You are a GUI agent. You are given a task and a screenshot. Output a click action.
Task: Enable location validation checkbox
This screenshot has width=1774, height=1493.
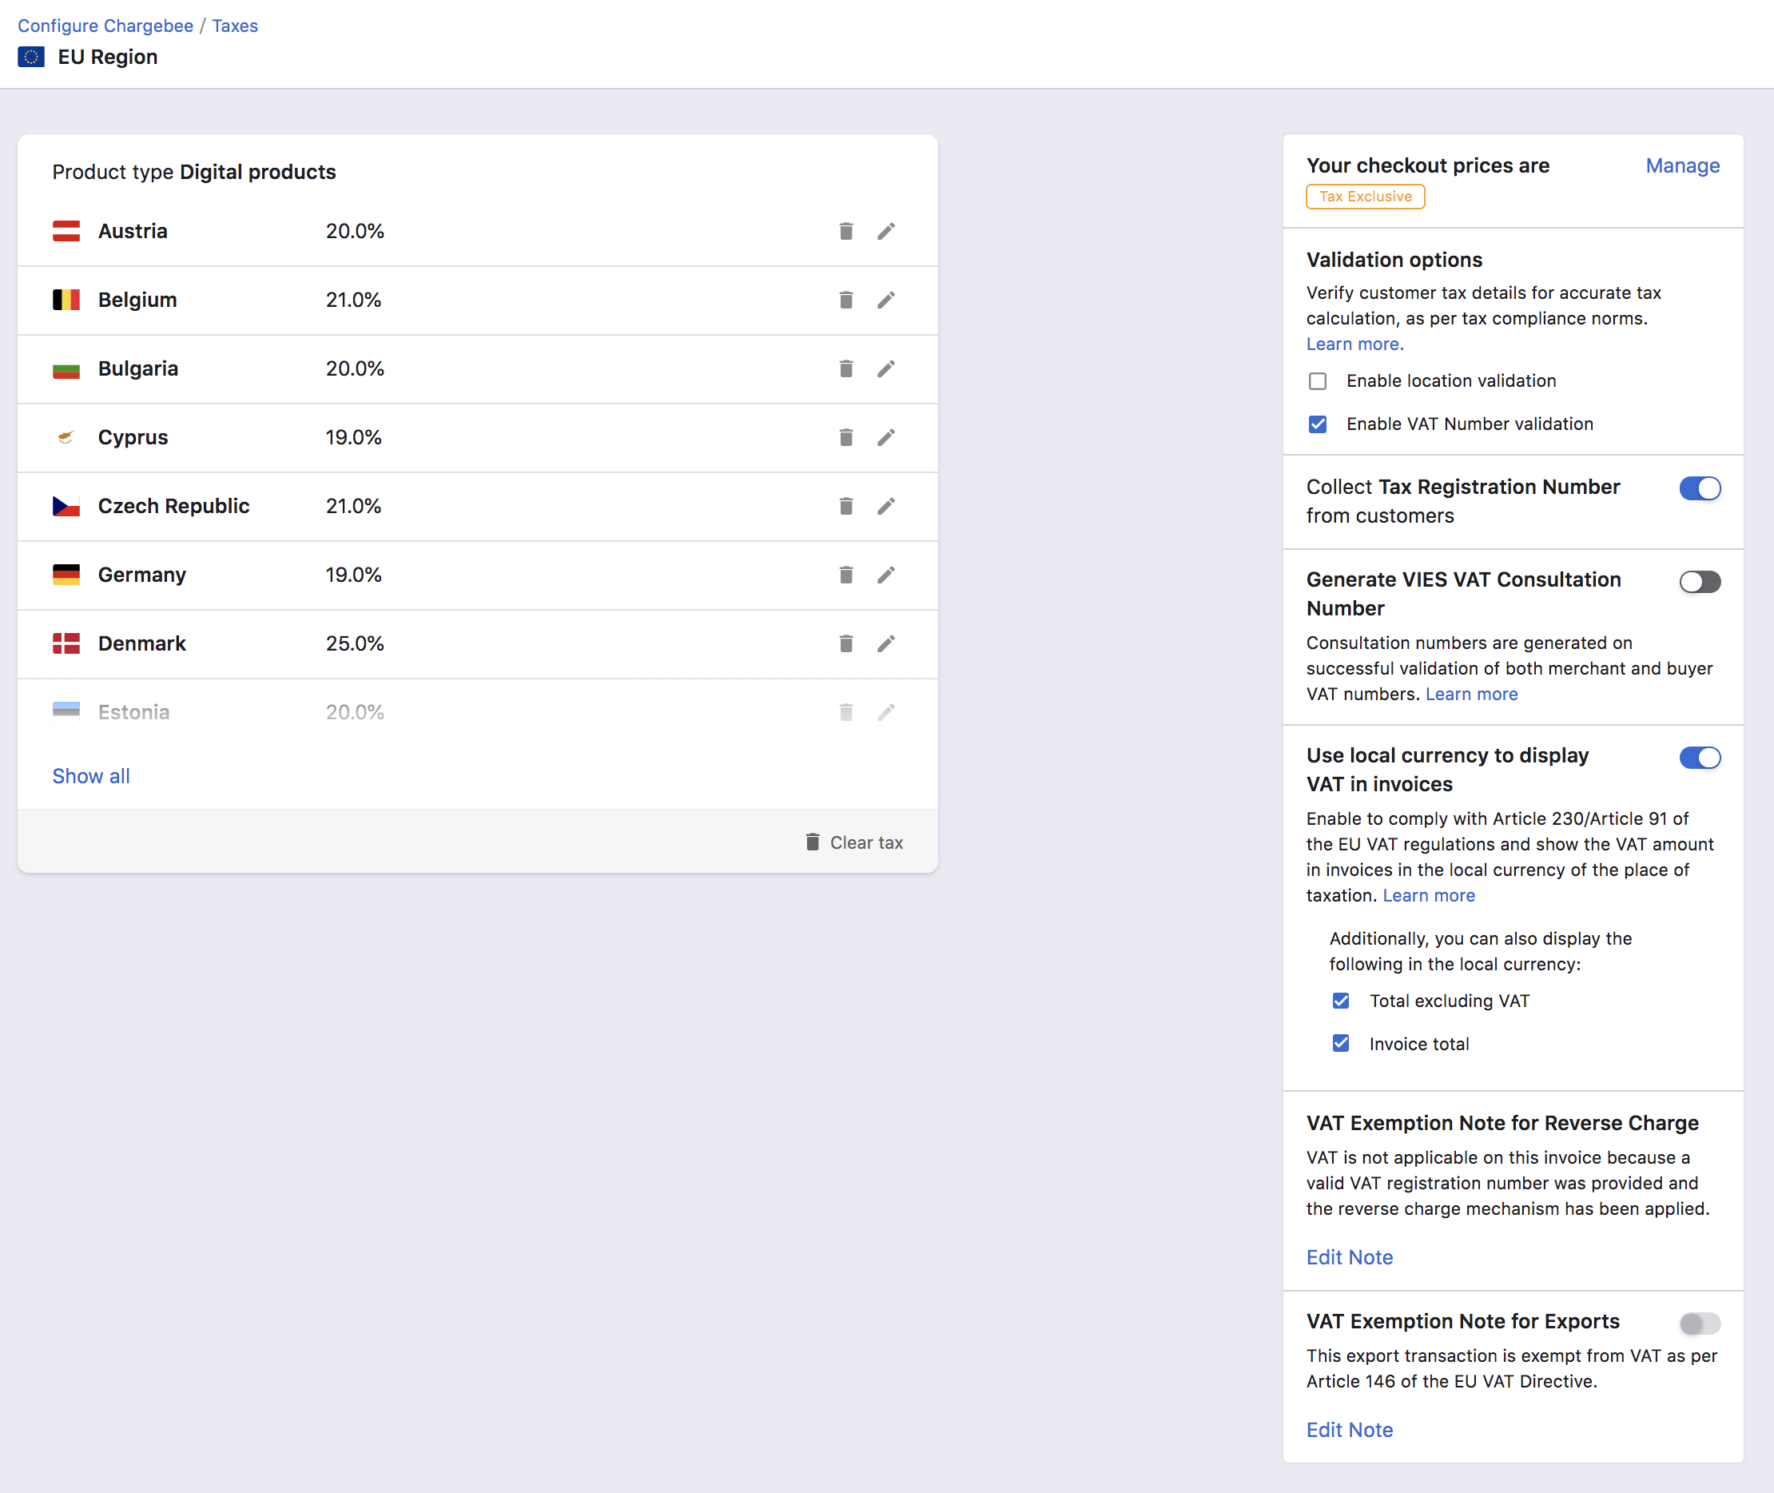(1318, 381)
